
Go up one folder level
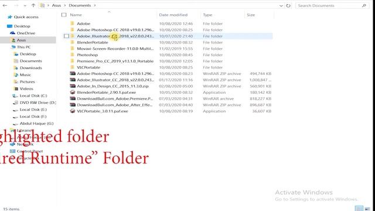click(x=33, y=5)
